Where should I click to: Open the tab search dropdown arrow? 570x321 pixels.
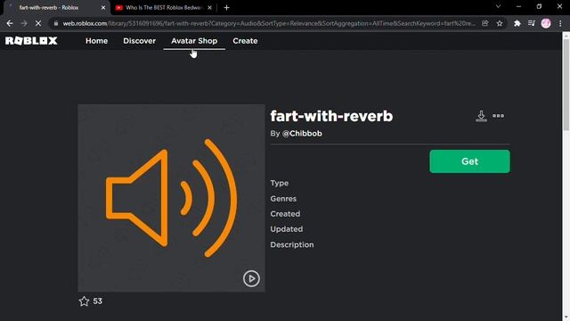click(x=498, y=6)
